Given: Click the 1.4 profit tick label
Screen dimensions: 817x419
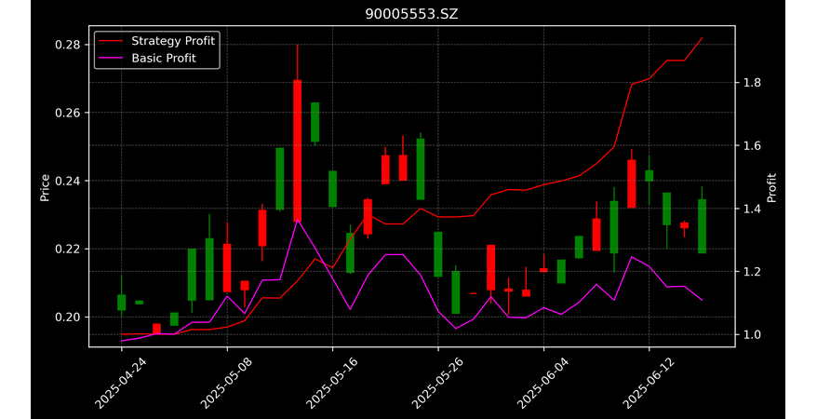Looking at the screenshot, I should (x=752, y=209).
